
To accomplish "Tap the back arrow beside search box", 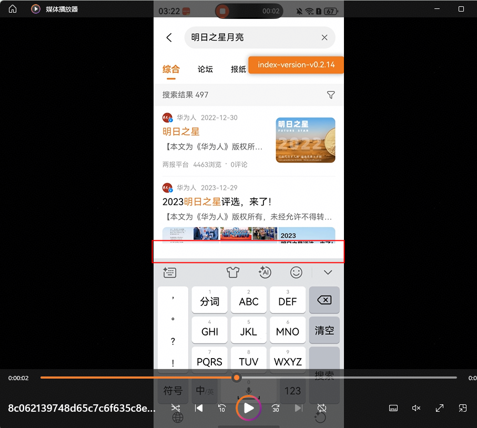I will pos(169,37).
